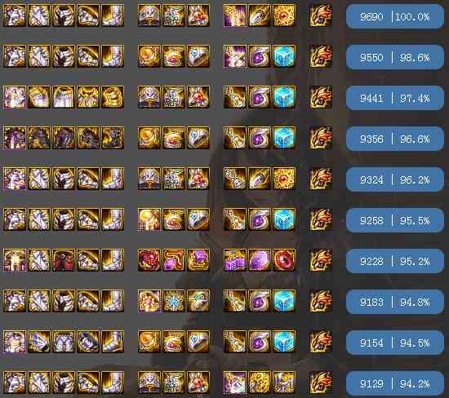The image size is (449, 398).
Task: Choose the 9228 | 95.2% score button
Action: click(395, 261)
